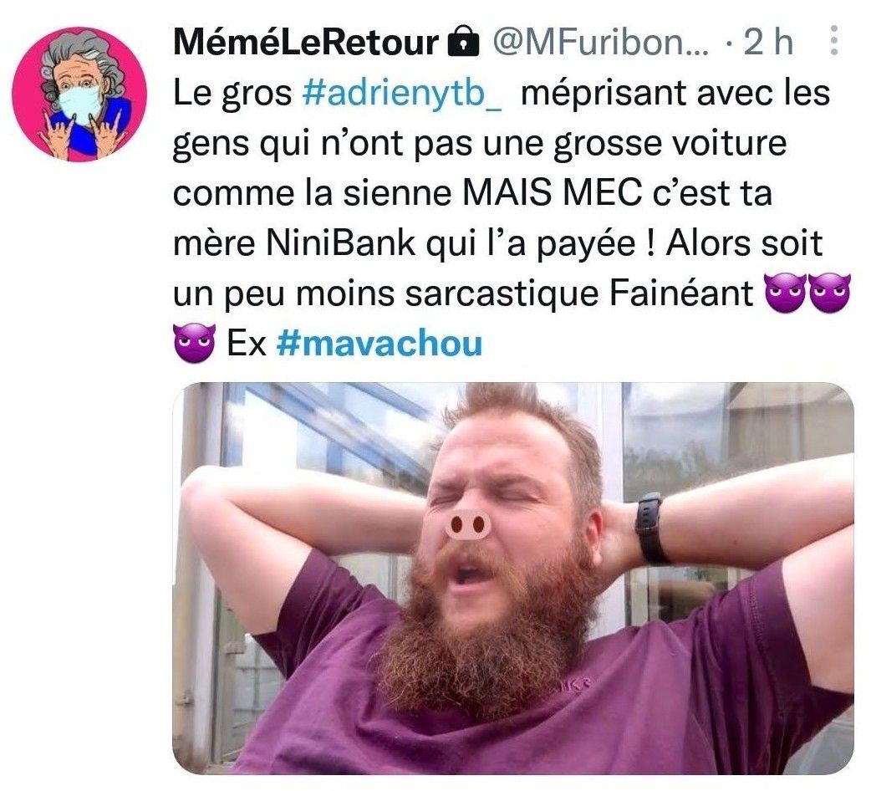
Task: Click the MéméLeRetour profile avatar
Action: click(79, 94)
